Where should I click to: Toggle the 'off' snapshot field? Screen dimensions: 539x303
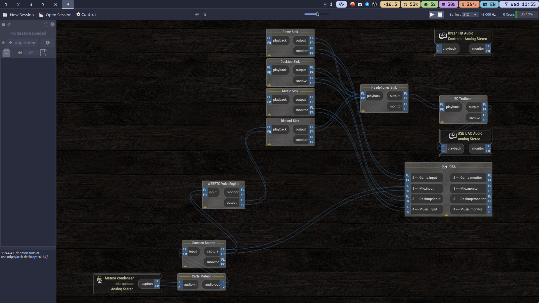click(30, 52)
